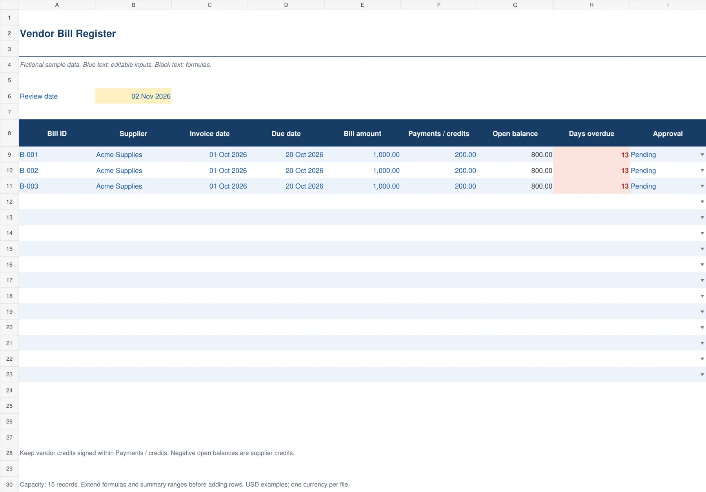Click the fictional sample data note
Viewport: 706px width, 492px height.
pyautogui.click(x=115, y=65)
